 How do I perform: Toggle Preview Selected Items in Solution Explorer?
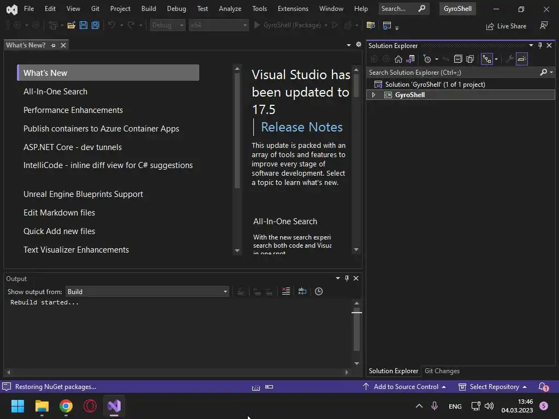point(521,59)
